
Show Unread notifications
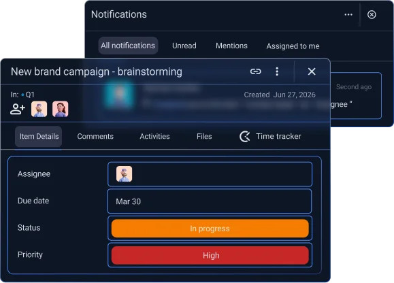pos(184,46)
